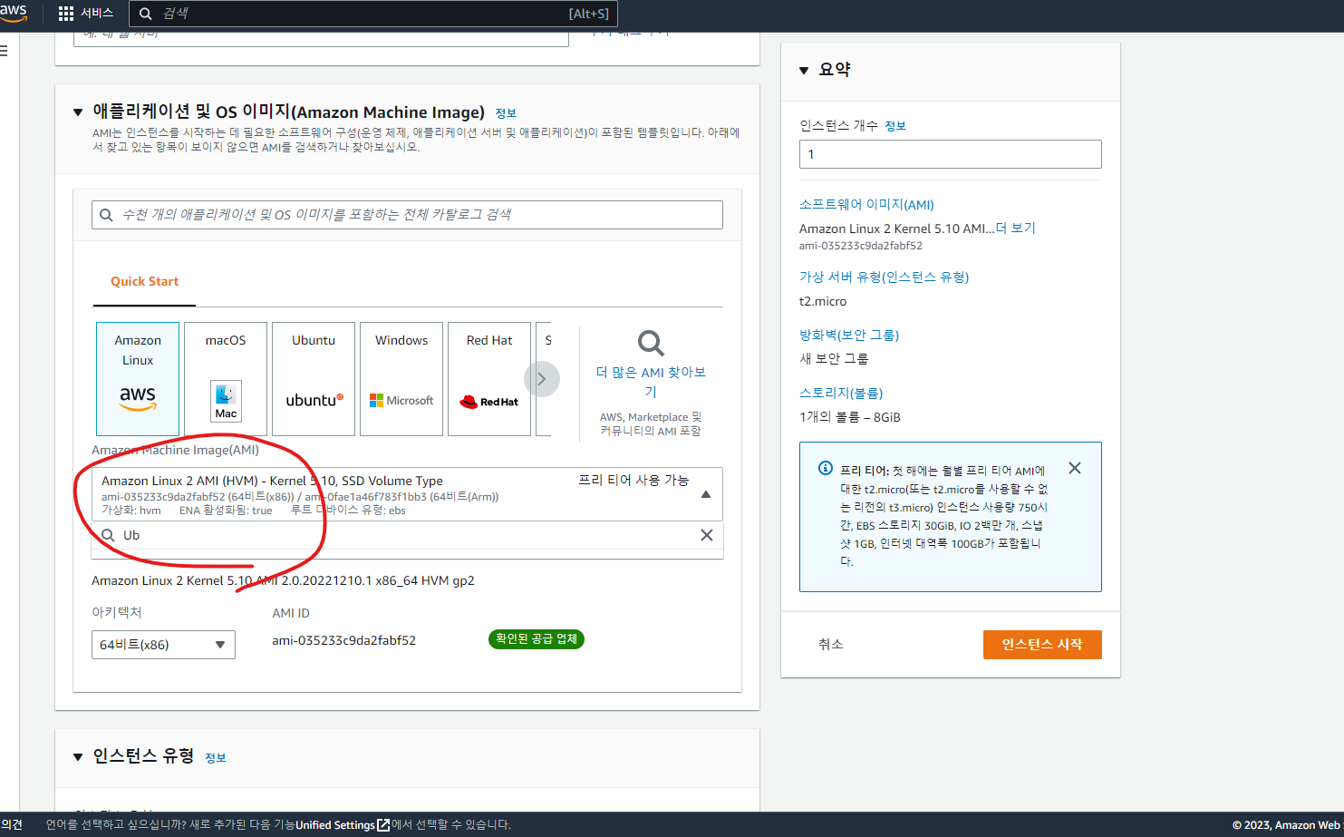The width and height of the screenshot is (1344, 837).
Task: Click AMI ID ami-035233c9da2fabf52 text
Action: tap(344, 640)
